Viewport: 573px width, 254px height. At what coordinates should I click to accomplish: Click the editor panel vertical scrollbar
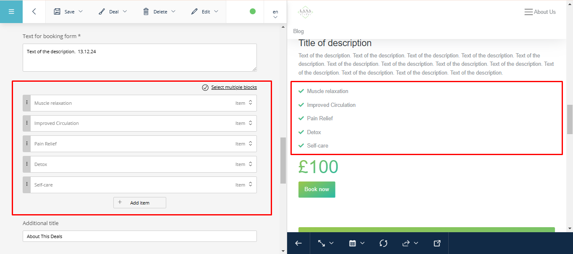click(283, 160)
